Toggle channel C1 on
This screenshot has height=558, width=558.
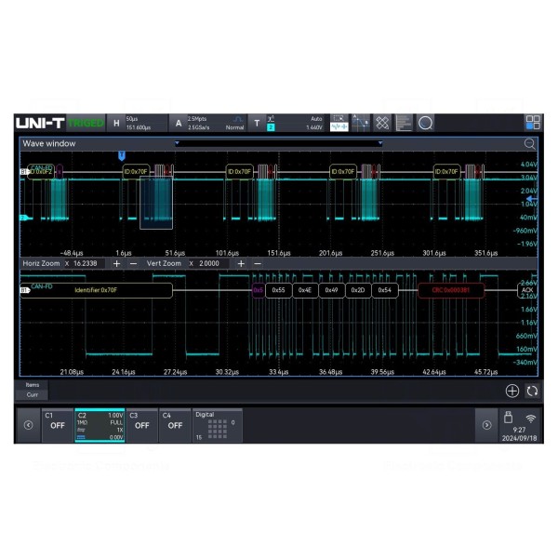coord(58,425)
